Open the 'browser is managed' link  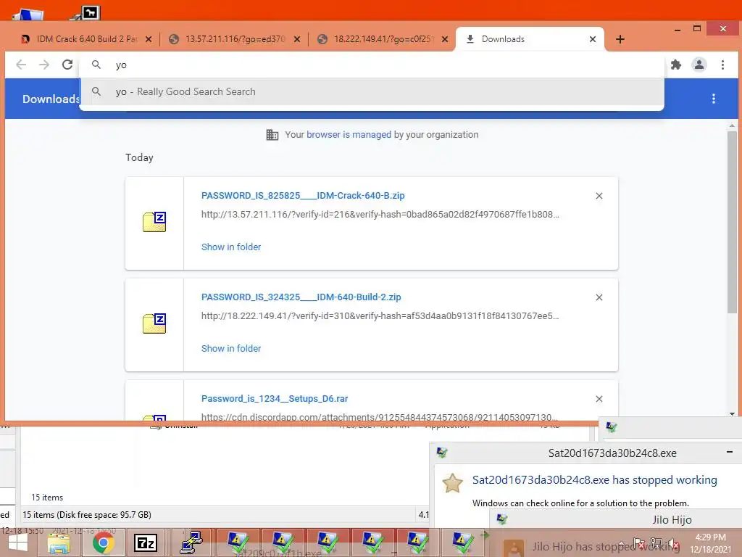tap(349, 134)
